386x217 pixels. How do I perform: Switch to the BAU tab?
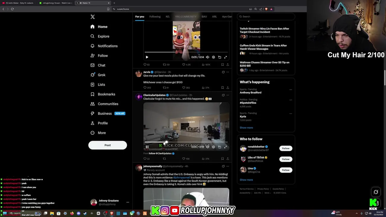204,17
